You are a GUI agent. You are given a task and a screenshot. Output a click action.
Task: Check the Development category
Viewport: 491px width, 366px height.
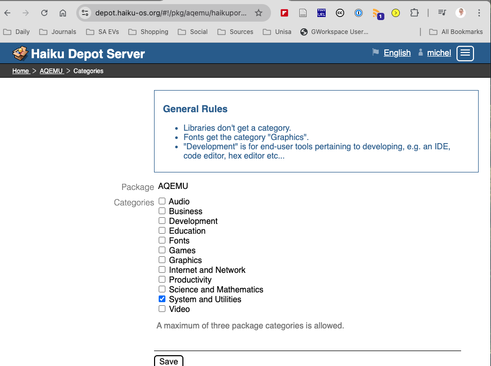(x=162, y=220)
